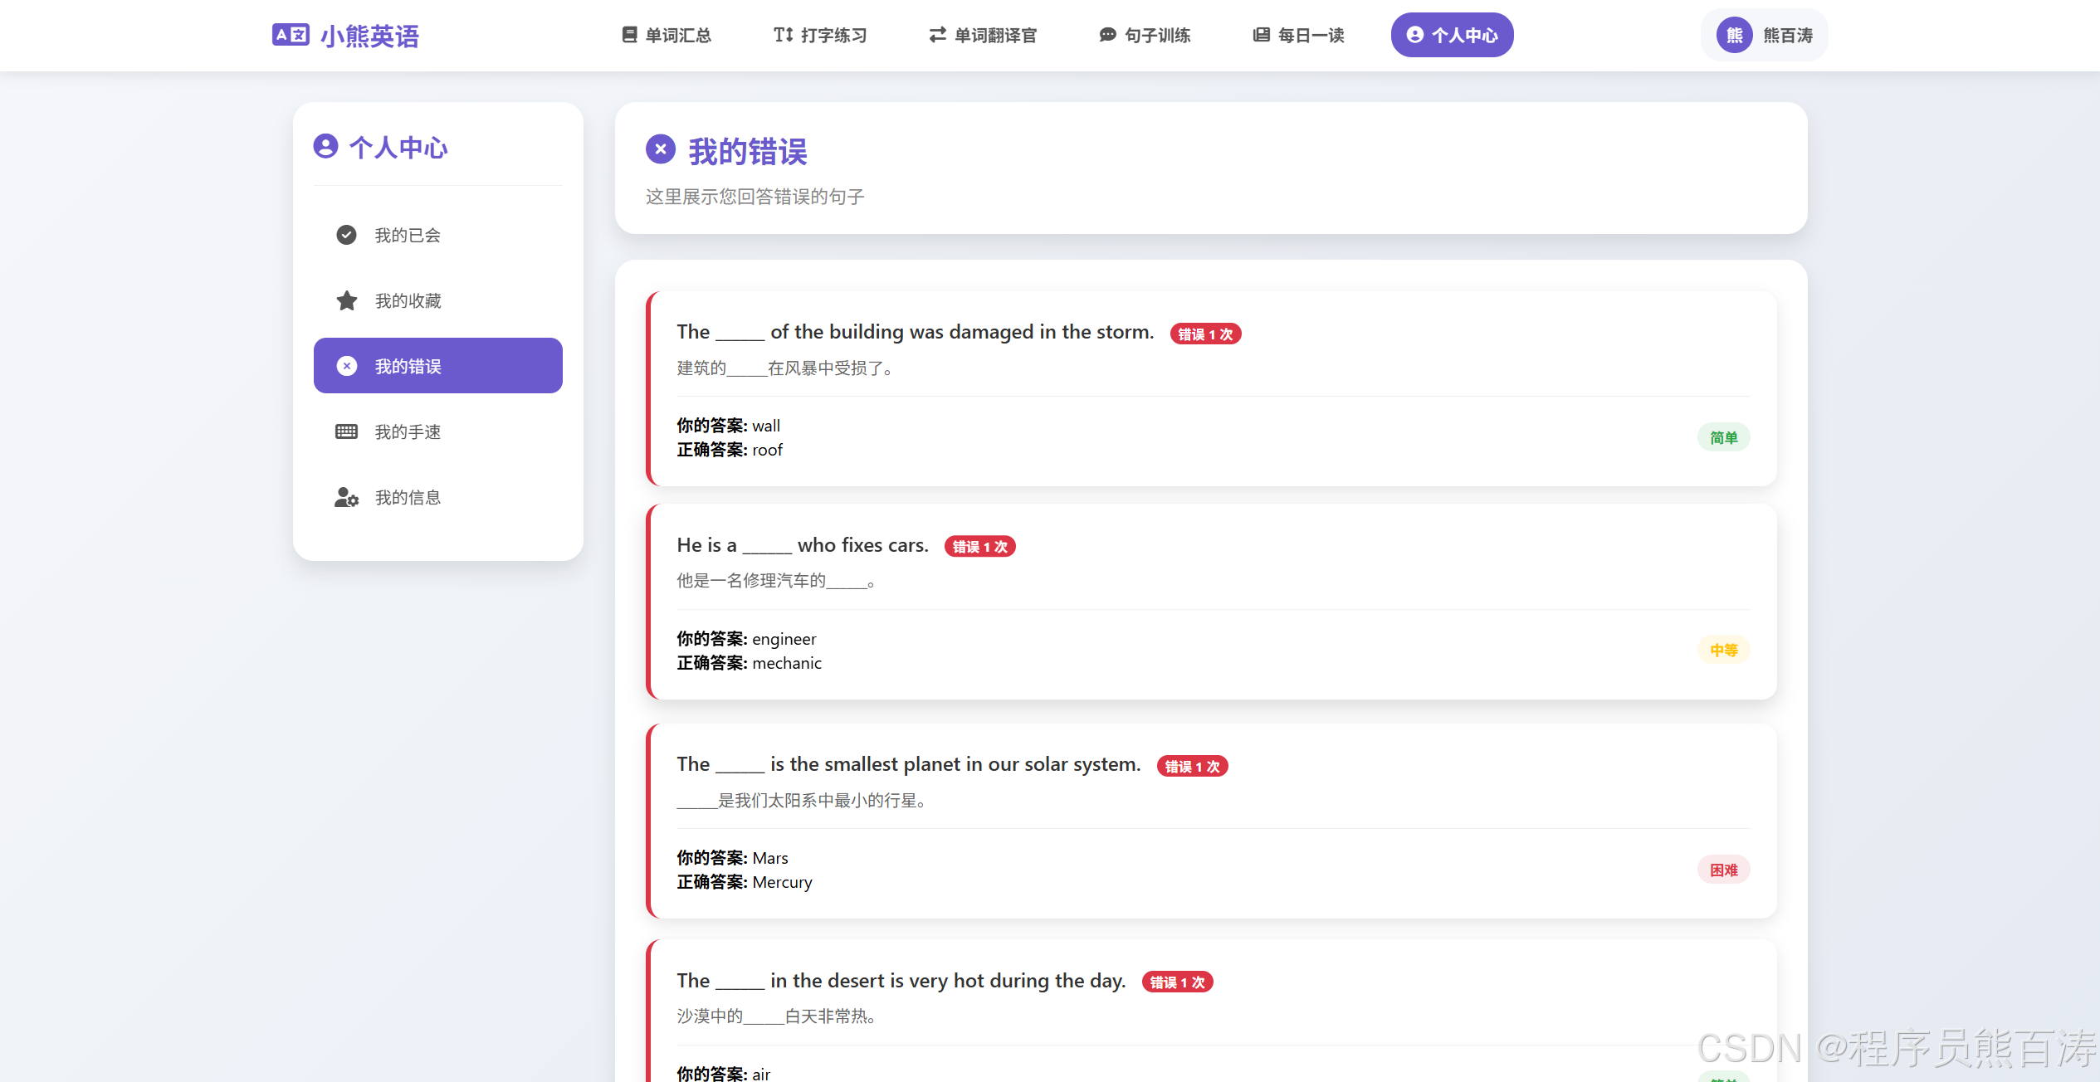Click the 小熊英语 brand name
Screen dimensions: 2100x1082
tap(370, 36)
